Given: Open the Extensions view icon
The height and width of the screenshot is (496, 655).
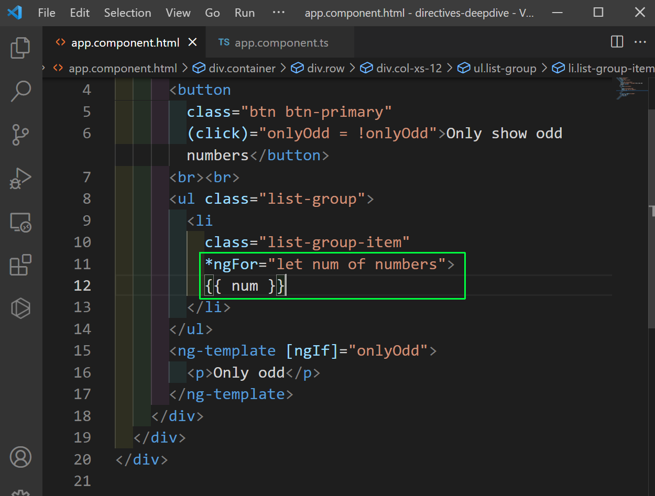Looking at the screenshot, I should (20, 265).
